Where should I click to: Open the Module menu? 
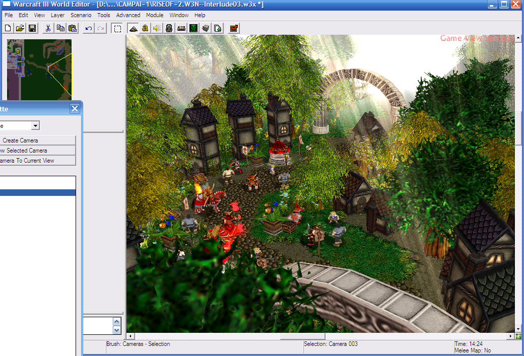pyautogui.click(x=155, y=15)
